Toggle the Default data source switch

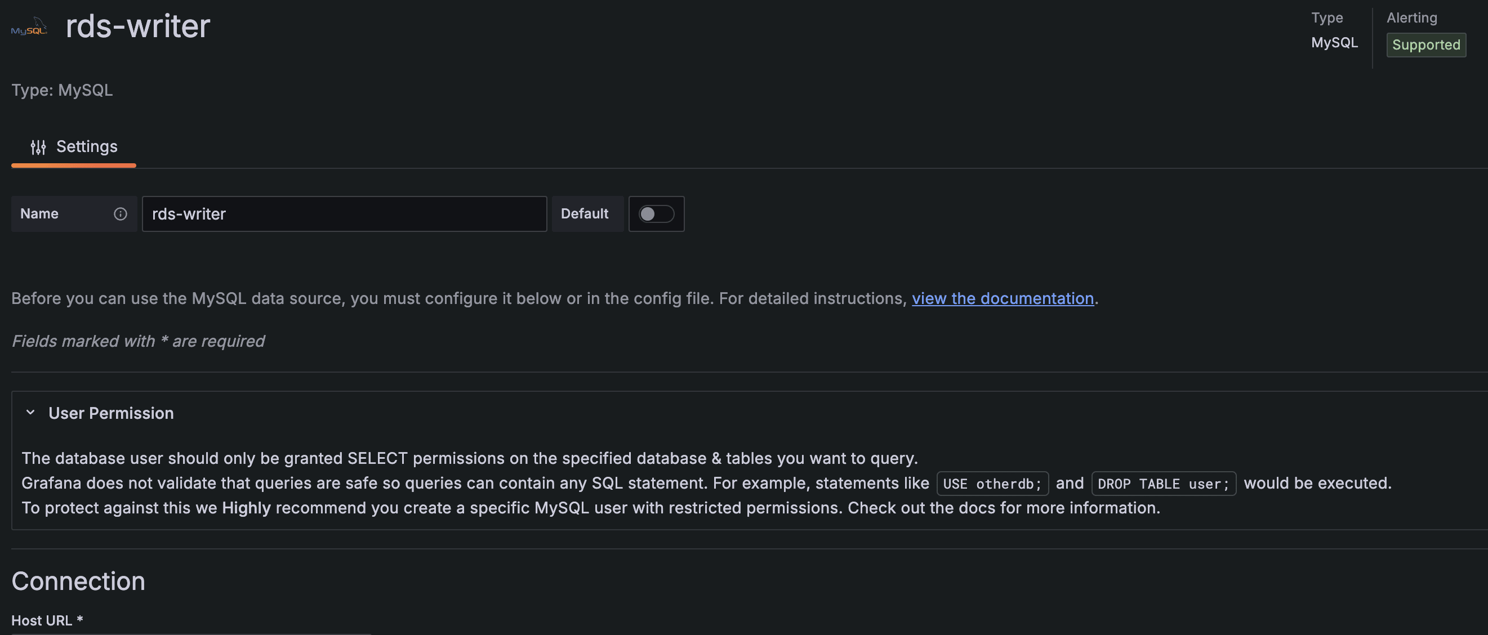tap(656, 213)
